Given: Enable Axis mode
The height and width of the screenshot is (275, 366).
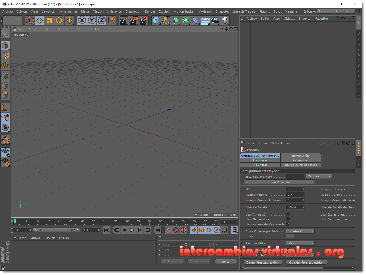Looking at the screenshot, I should 5,107.
